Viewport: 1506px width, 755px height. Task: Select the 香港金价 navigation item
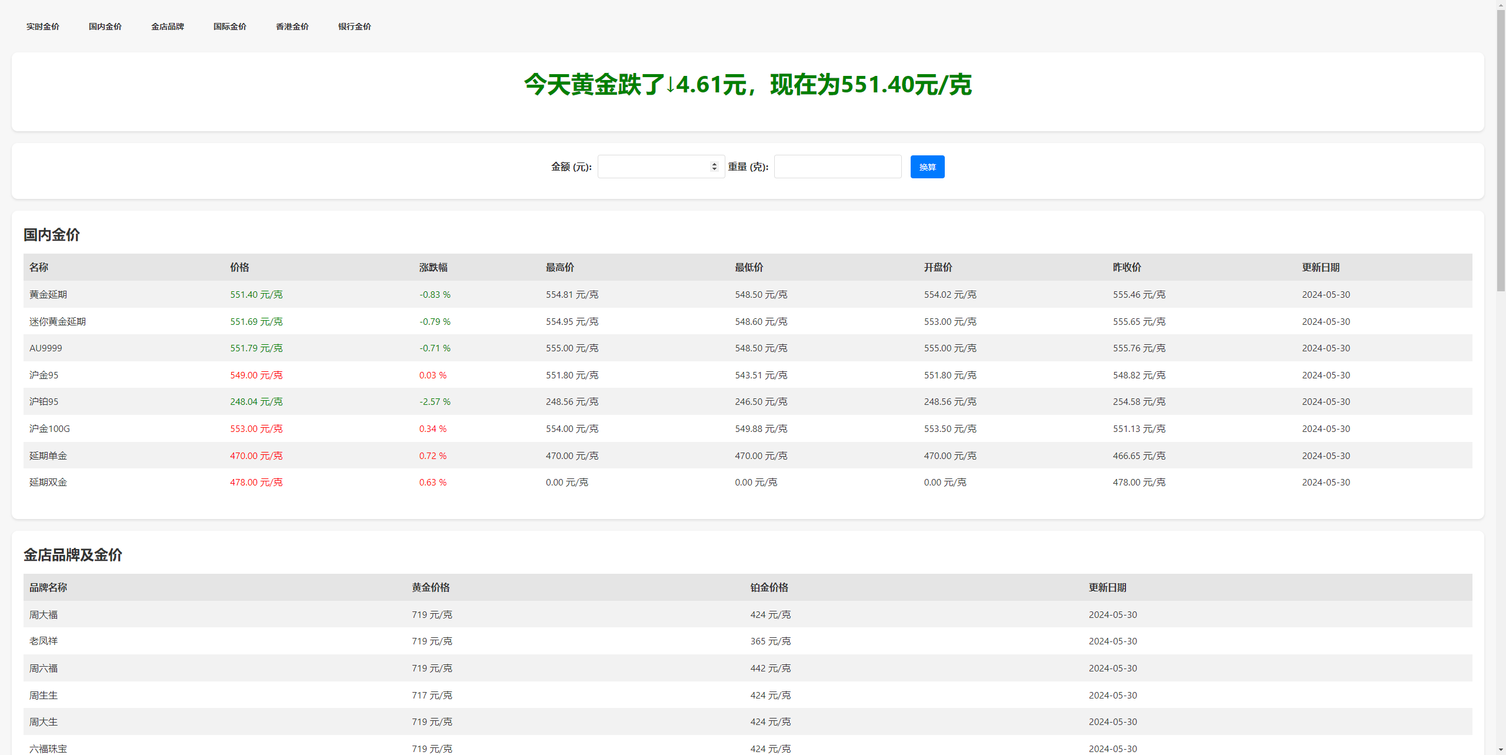(x=292, y=26)
